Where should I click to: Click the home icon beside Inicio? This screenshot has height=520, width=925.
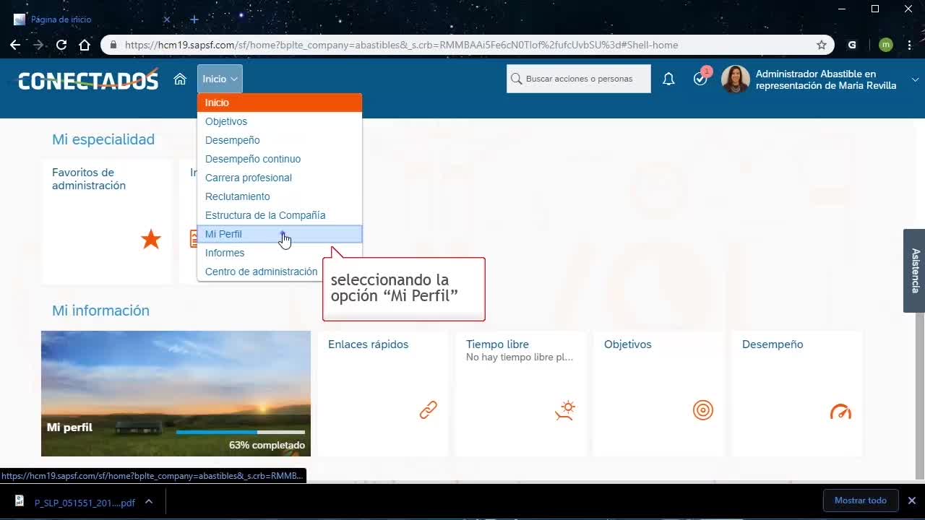tap(180, 79)
